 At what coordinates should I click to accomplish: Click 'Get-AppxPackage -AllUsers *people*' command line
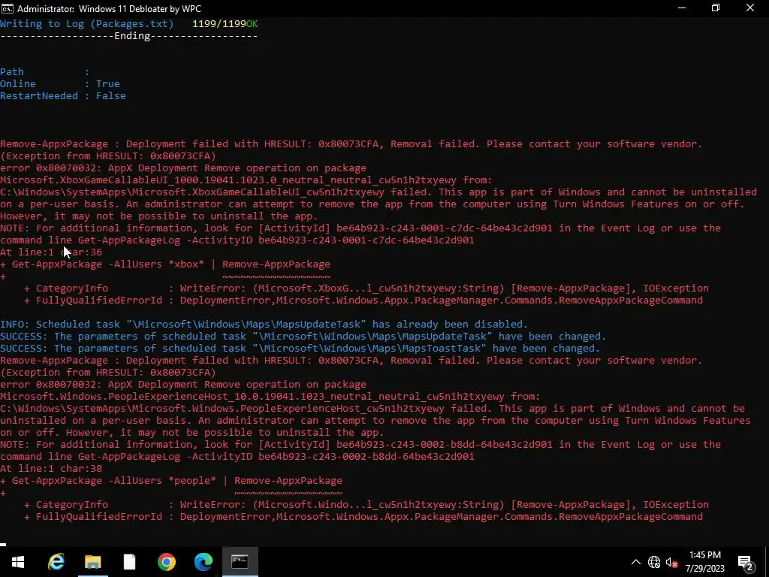(x=114, y=481)
